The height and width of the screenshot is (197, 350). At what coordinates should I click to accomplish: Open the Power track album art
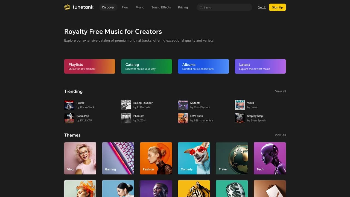click(x=69, y=105)
